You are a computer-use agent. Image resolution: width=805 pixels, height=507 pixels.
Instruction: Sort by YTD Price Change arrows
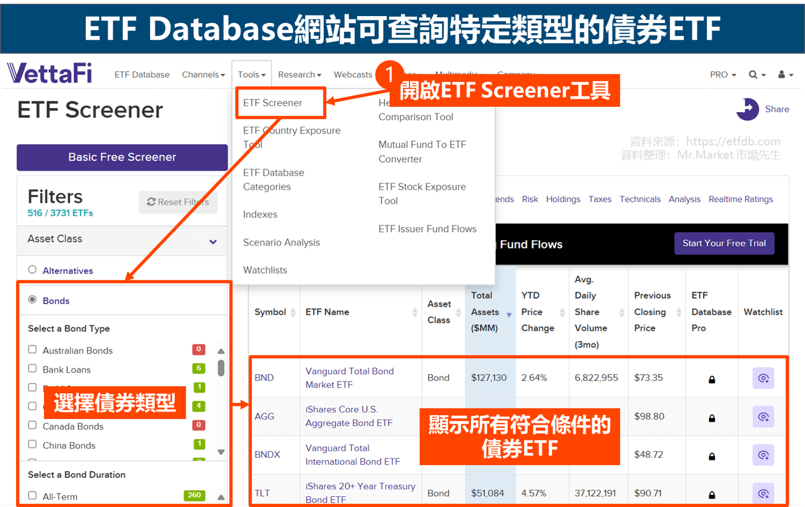[562, 312]
